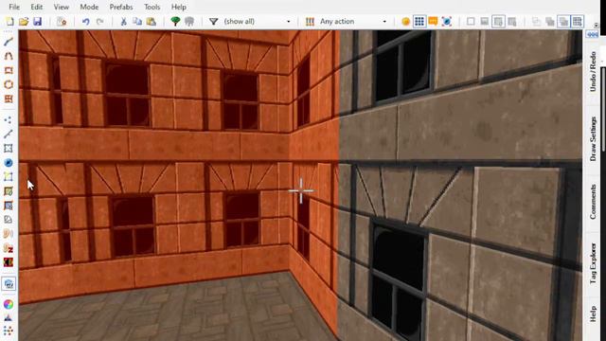
Task: Open a map with the folder icon
Action: click(x=24, y=22)
